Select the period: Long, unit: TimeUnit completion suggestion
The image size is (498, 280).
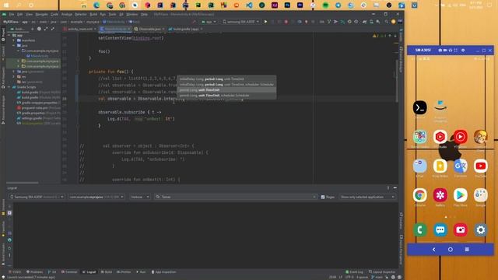coord(226,90)
